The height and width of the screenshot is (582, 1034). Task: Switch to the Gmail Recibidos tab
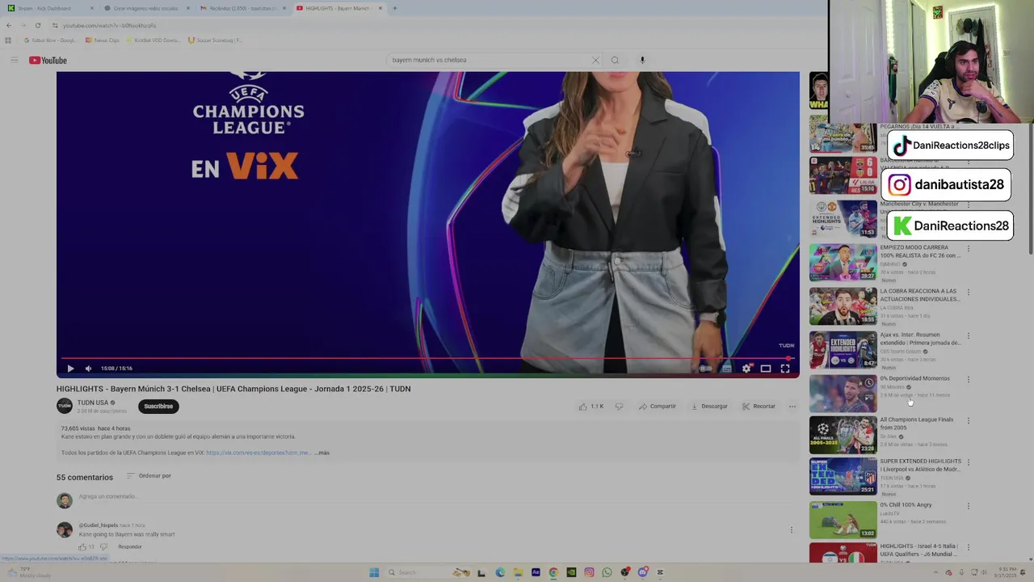242,8
